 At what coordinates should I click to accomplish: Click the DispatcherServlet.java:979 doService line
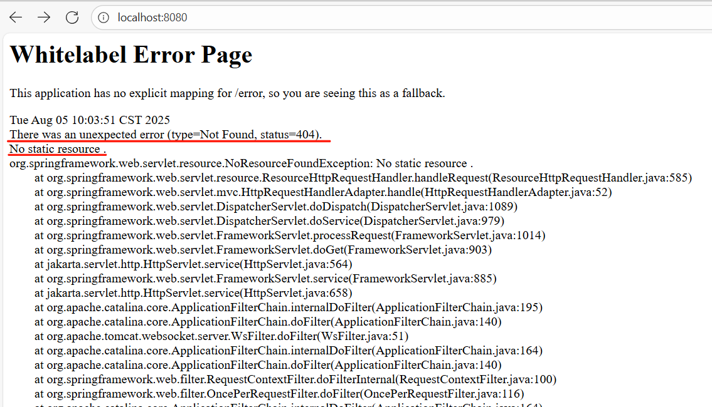[270, 221]
